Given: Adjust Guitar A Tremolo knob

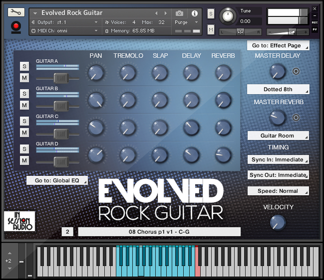Looking at the screenshot, I should tap(128, 73).
